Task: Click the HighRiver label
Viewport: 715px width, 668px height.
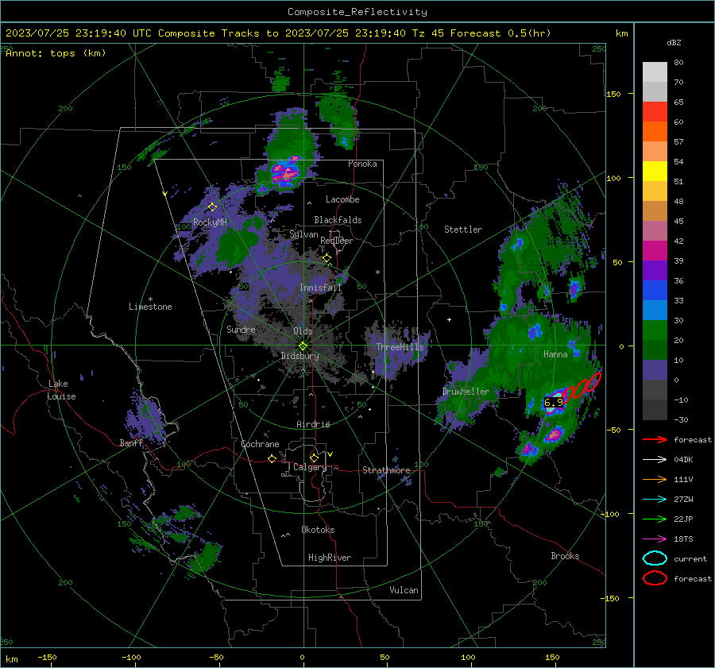Action: point(330,558)
